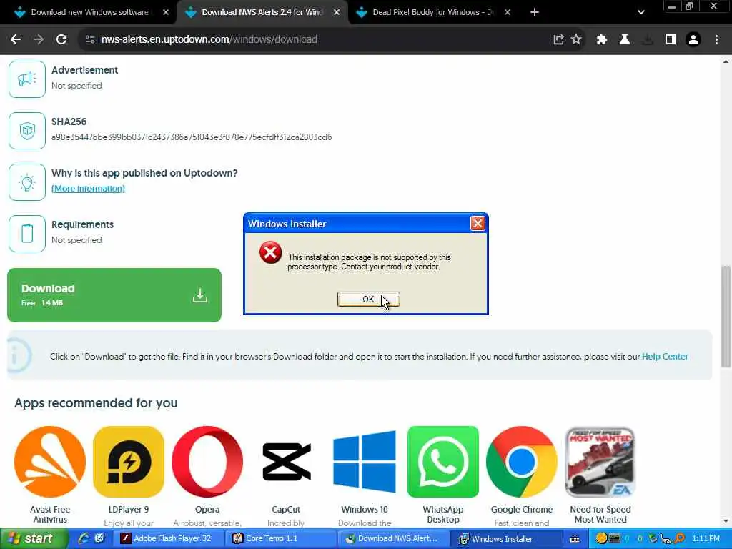
Task: Bookmark this page with the star
Action: 577,40
